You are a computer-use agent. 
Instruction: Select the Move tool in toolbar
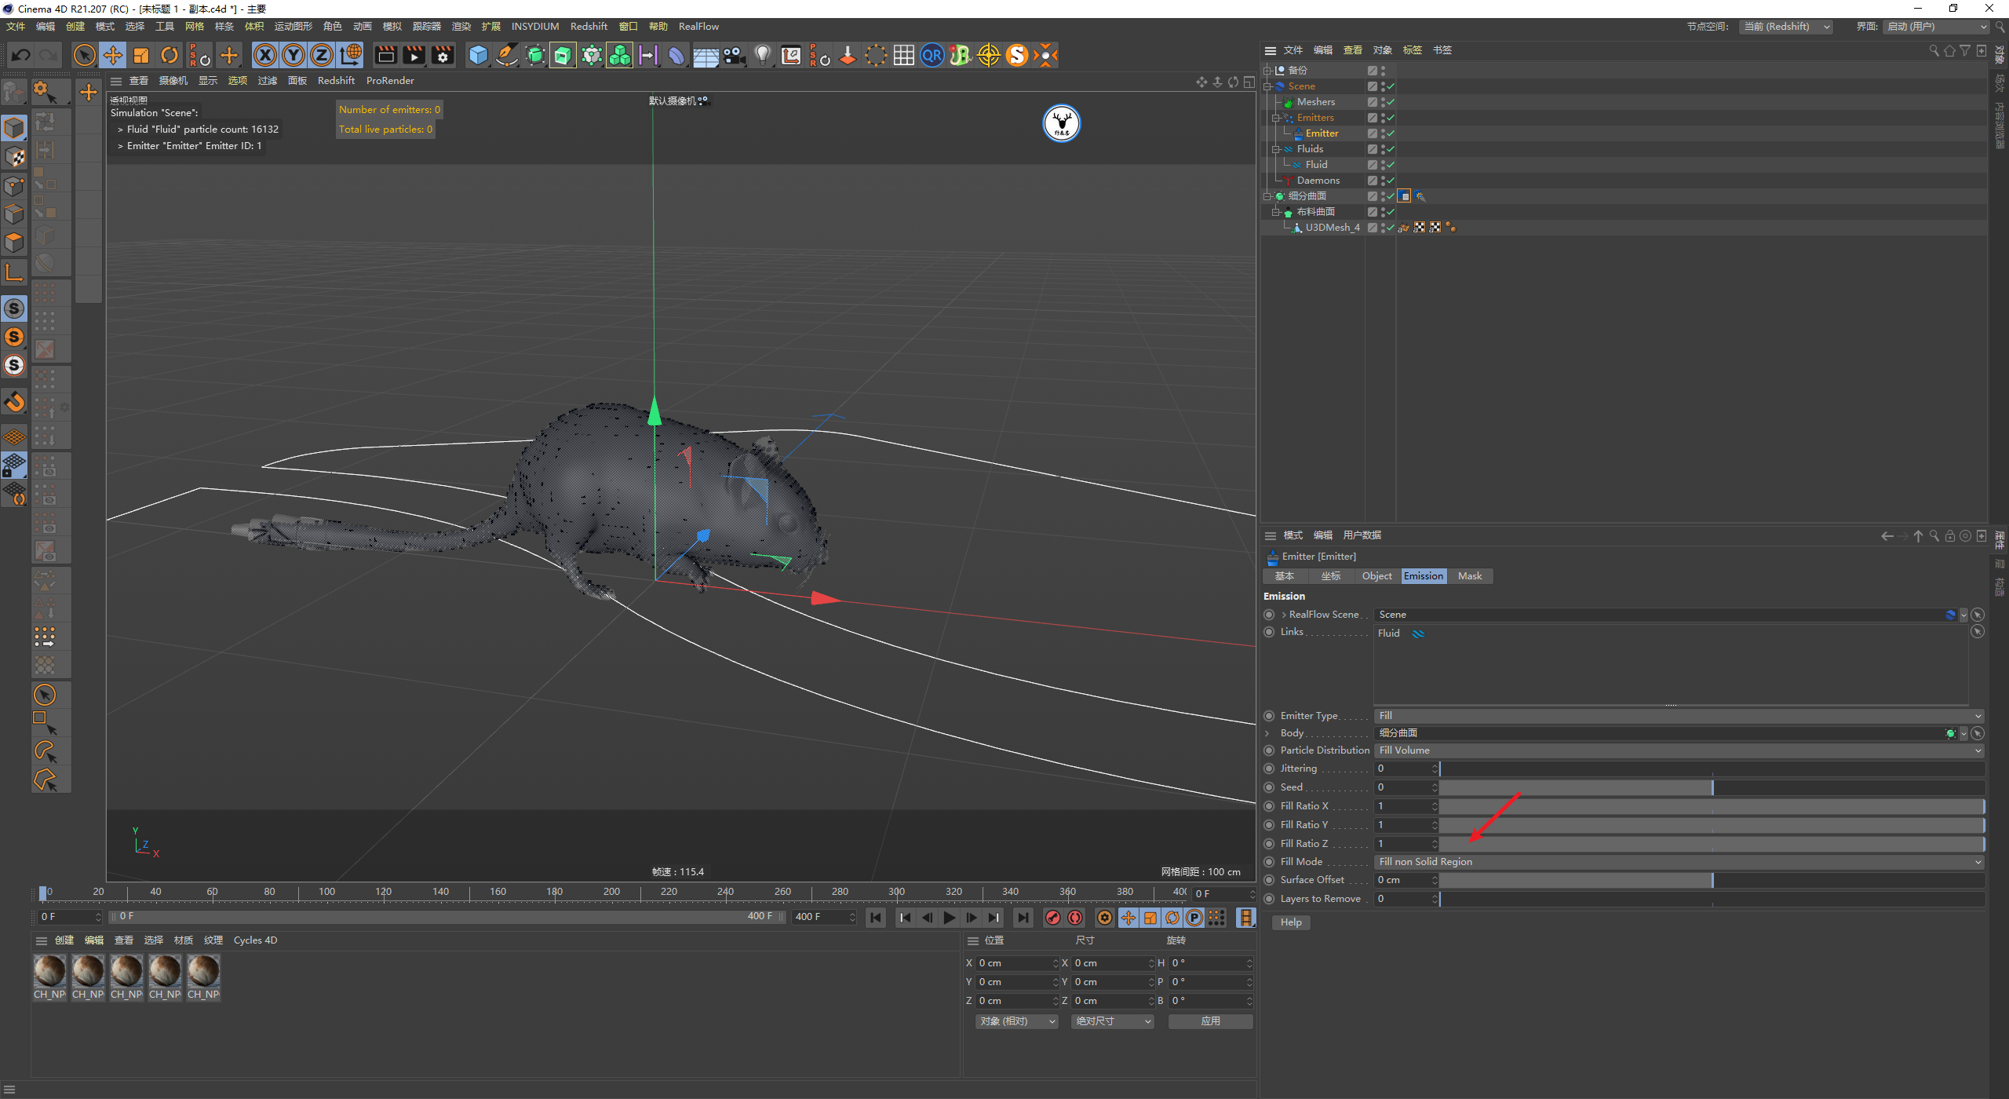click(113, 55)
